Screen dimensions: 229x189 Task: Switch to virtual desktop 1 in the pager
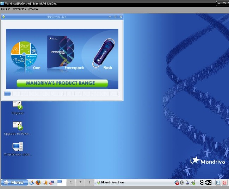[x=62, y=182]
